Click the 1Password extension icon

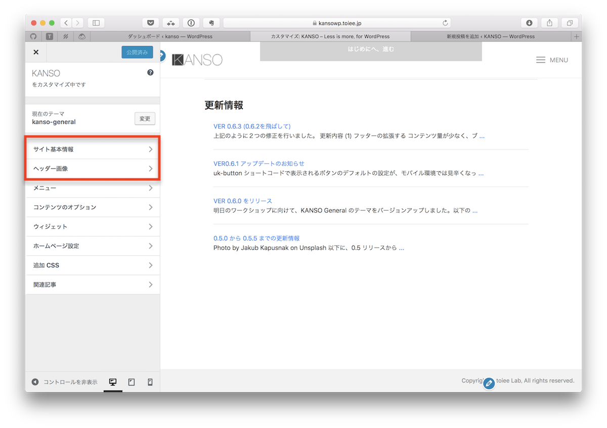[x=191, y=23]
